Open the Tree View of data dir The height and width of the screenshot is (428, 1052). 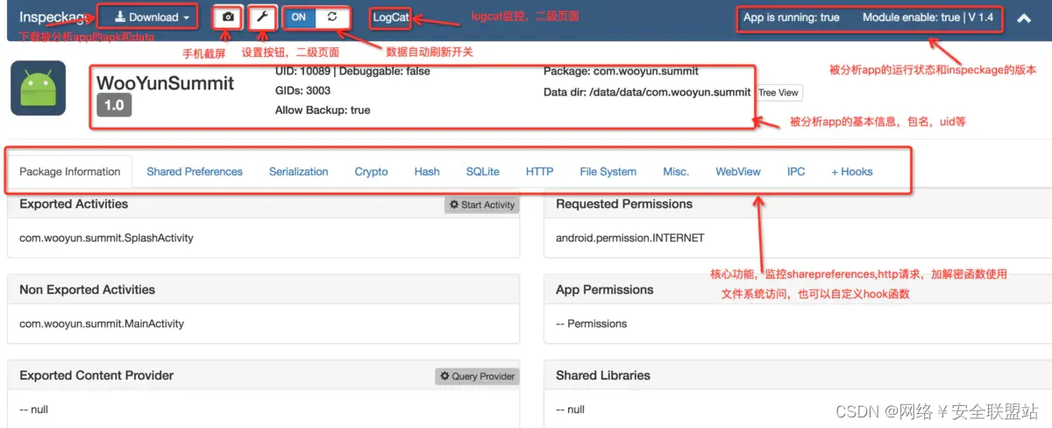(x=778, y=92)
